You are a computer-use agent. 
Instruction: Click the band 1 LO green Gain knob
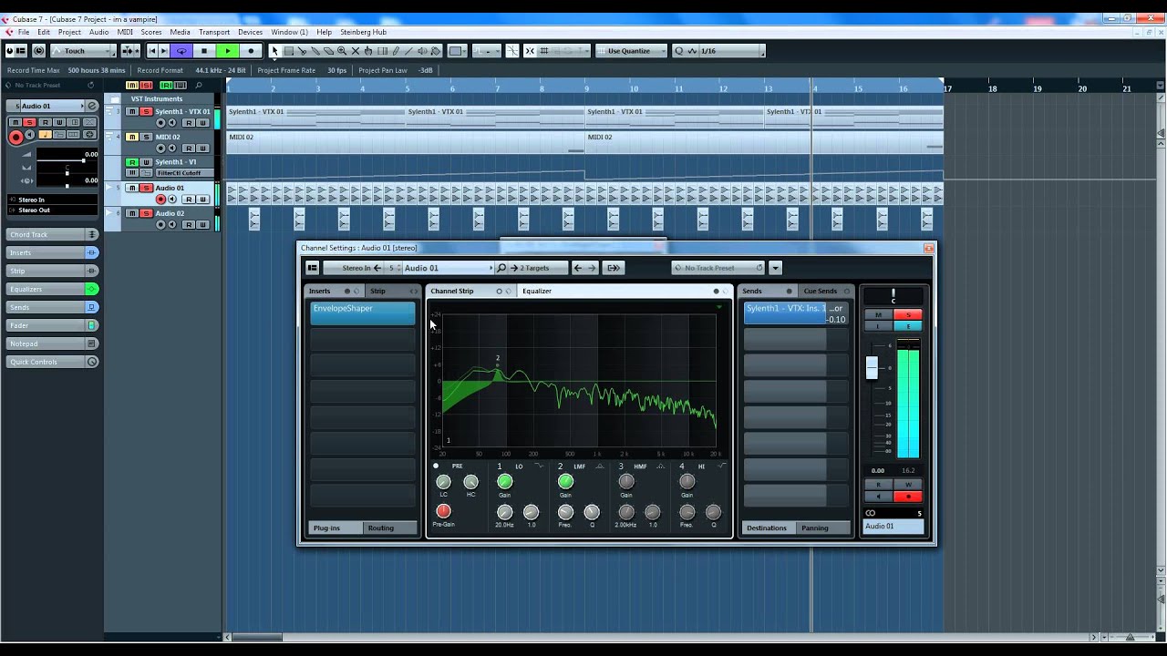pyautogui.click(x=504, y=482)
